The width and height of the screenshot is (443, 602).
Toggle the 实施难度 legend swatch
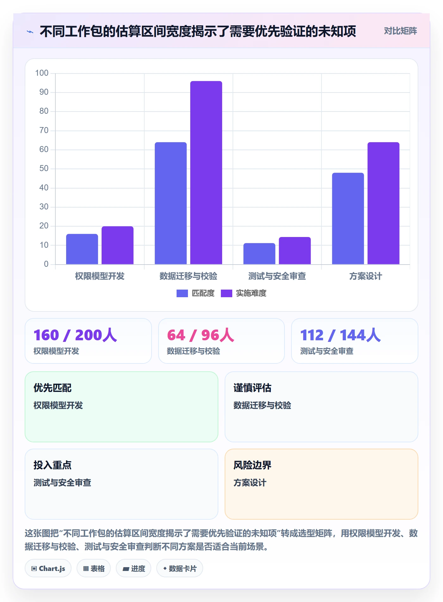click(x=226, y=293)
